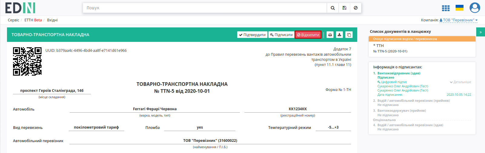Image resolution: width=485 pixels, height=153 pixels.
Task: Click the Підписати button
Action: point(281,35)
